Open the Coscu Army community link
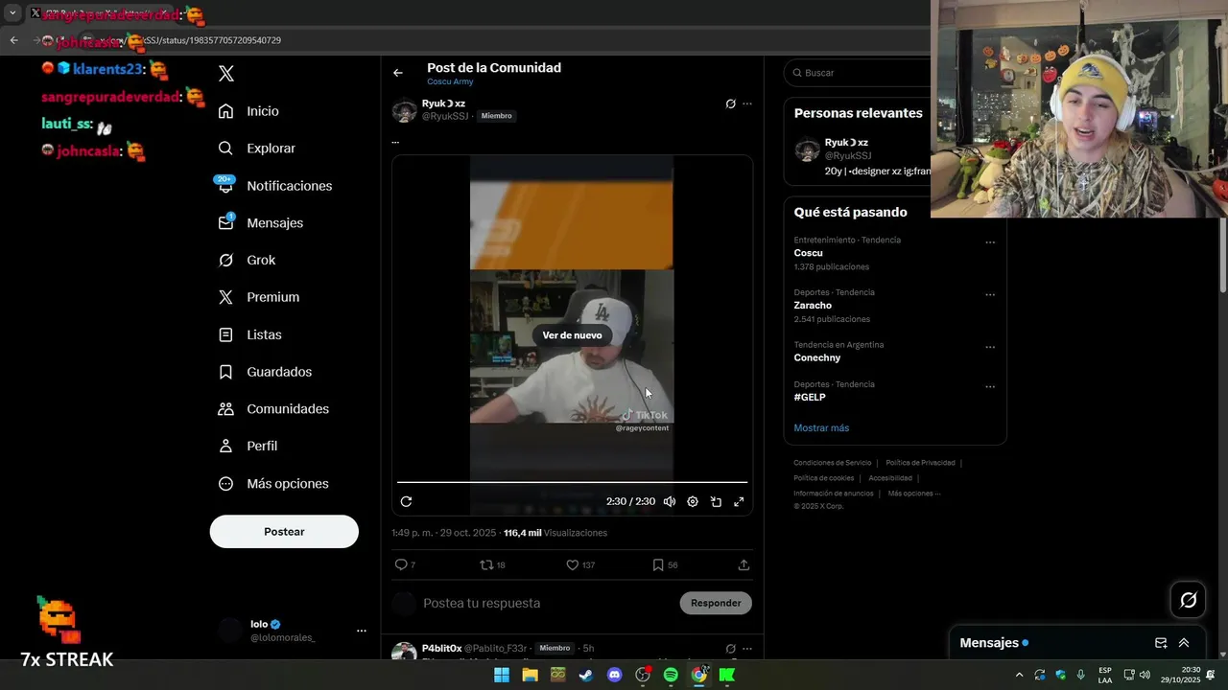Screen dimensions: 1228x690 click(450, 81)
